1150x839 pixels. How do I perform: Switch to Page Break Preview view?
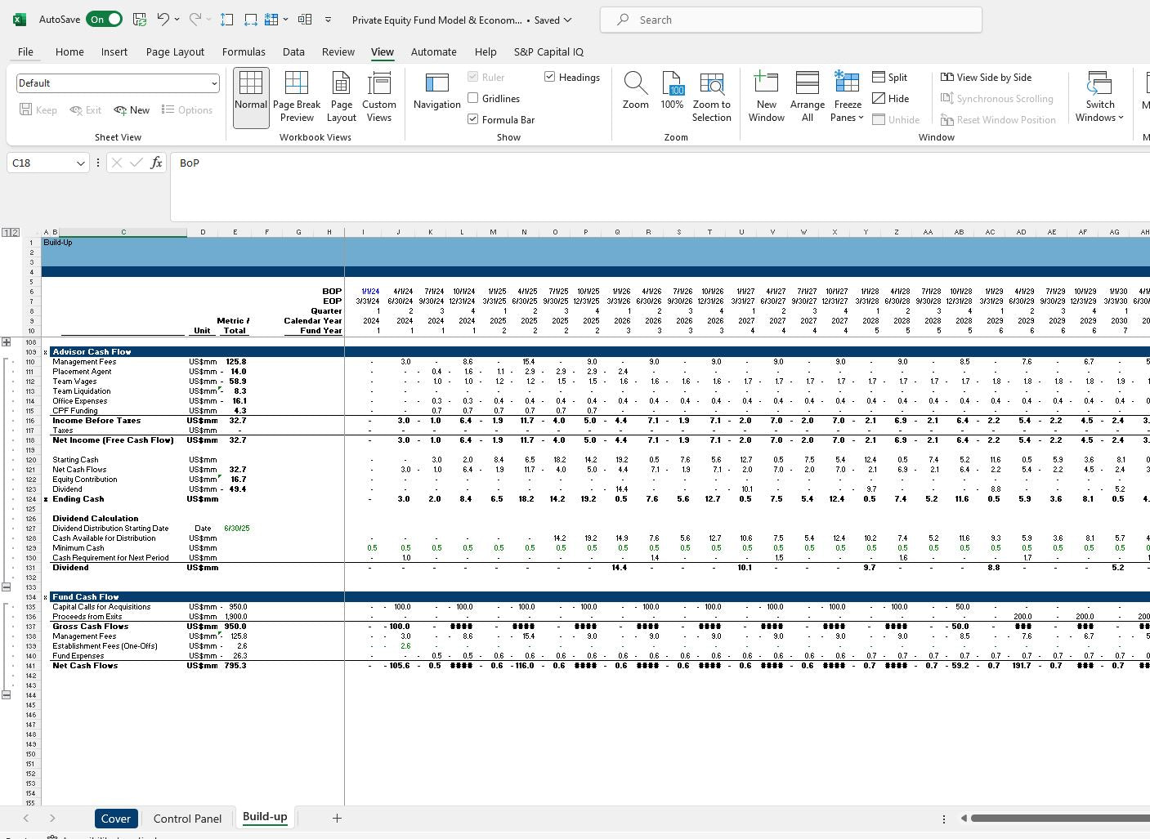point(297,96)
